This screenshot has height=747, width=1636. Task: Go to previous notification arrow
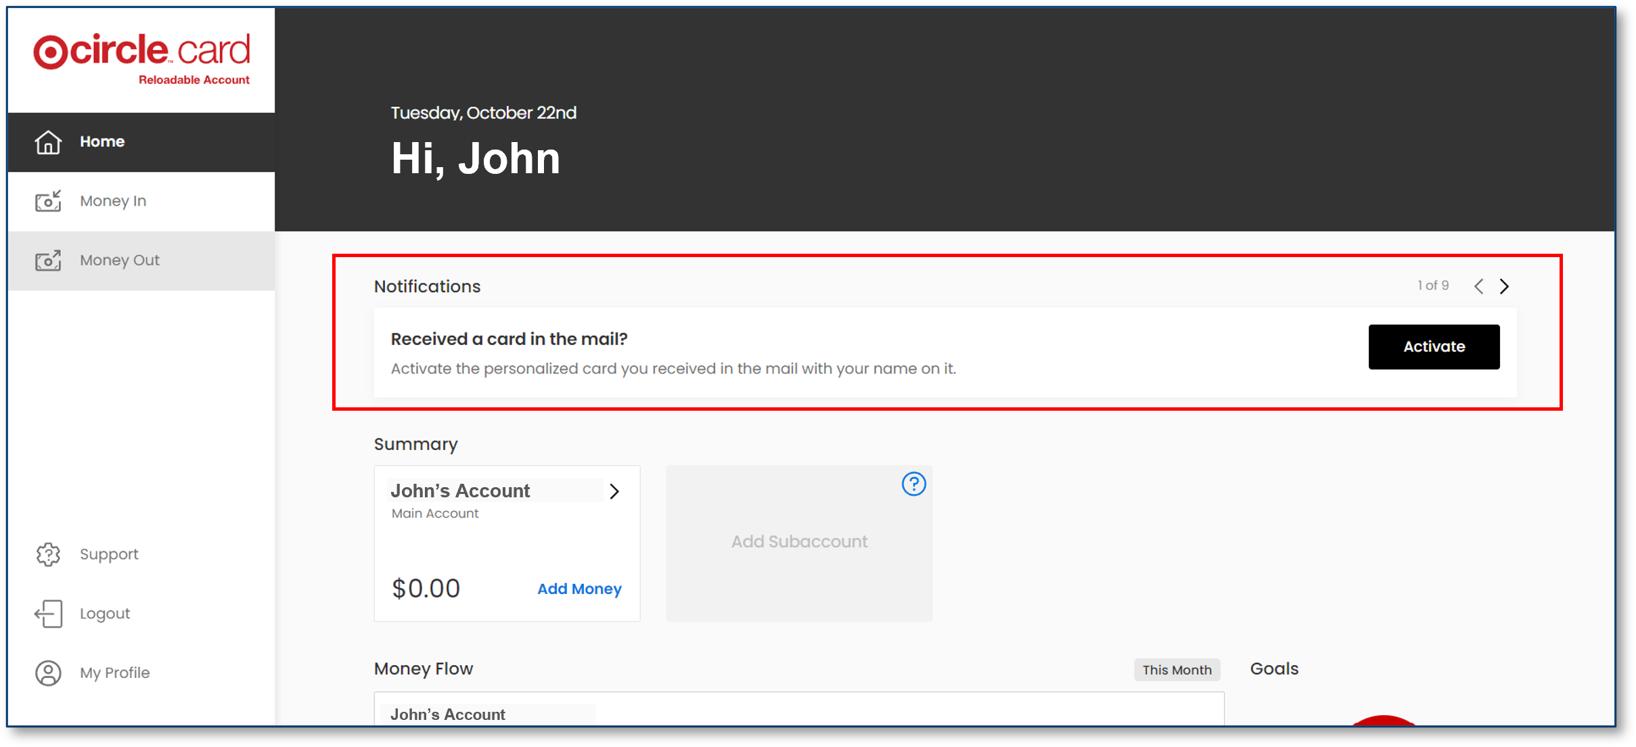coord(1479,286)
